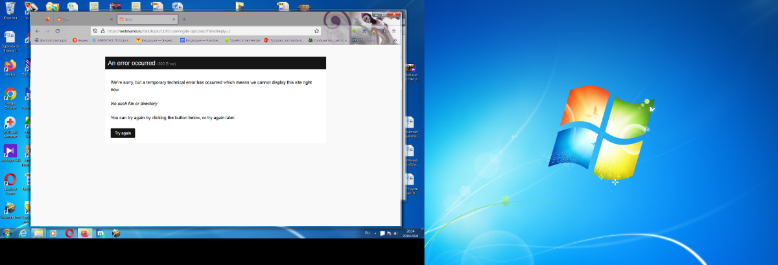Open the volume control speaker icon
This screenshot has width=778, height=265.
[396, 233]
